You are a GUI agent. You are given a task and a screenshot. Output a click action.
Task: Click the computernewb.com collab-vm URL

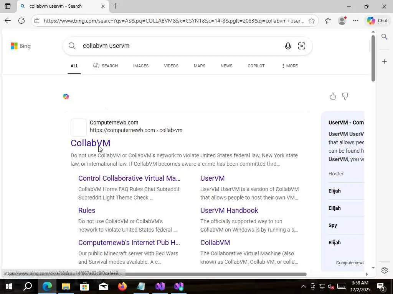[136, 130]
